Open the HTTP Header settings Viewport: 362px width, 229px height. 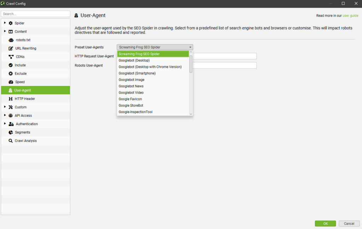(36, 99)
